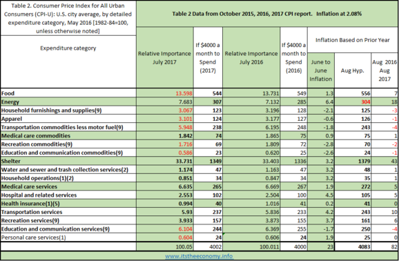Screen dimensions: 399x261
Task: Click the Inflation Based on Prior Year header
Action: point(353,40)
